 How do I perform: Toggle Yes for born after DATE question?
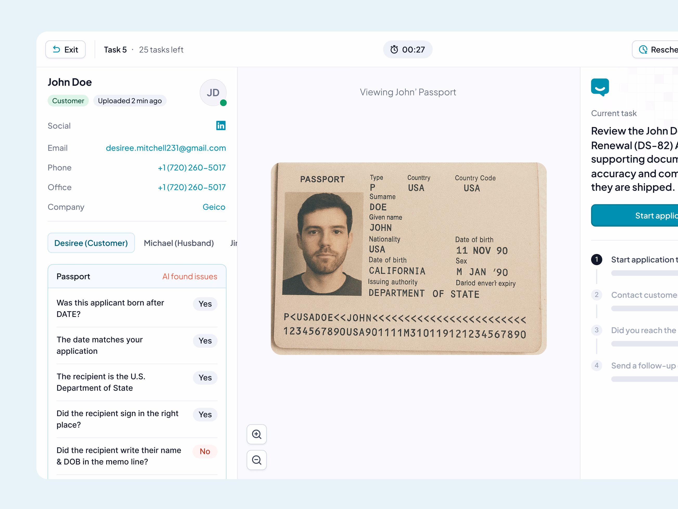(x=205, y=304)
